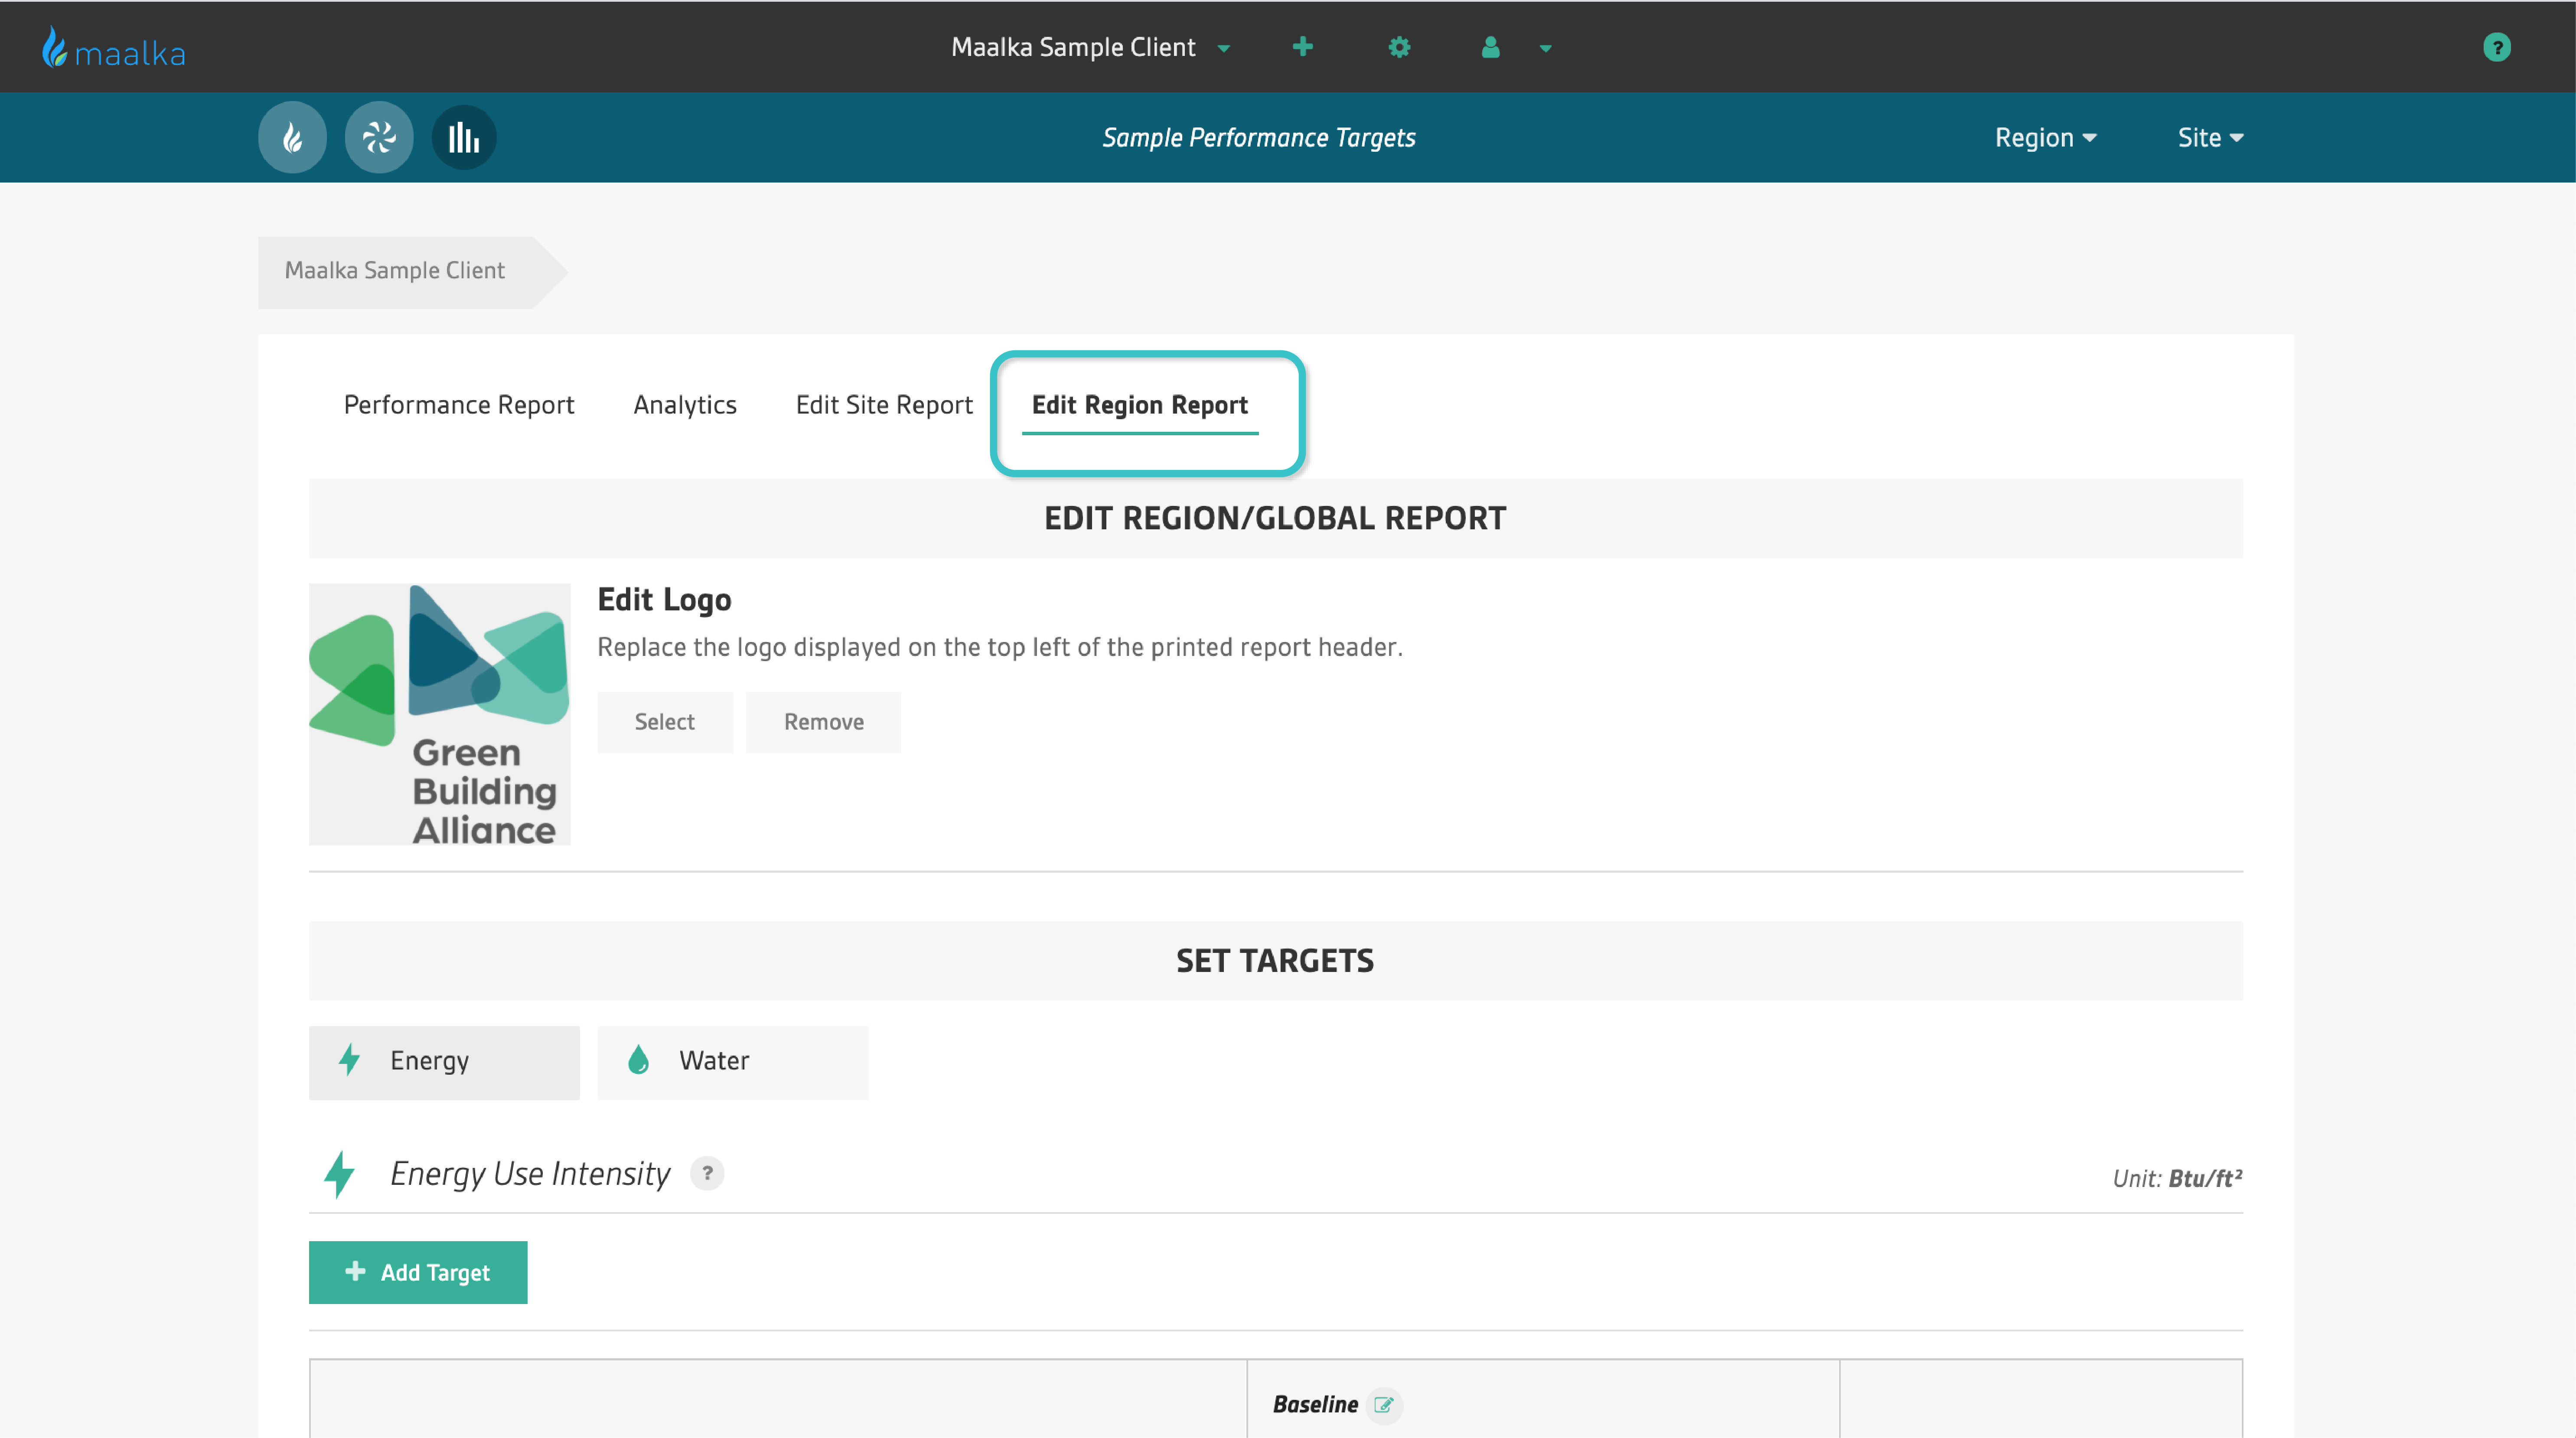Click the Green Building Alliance logo thumbnail
Screen dimensions: 2576x1438
[x=440, y=714]
